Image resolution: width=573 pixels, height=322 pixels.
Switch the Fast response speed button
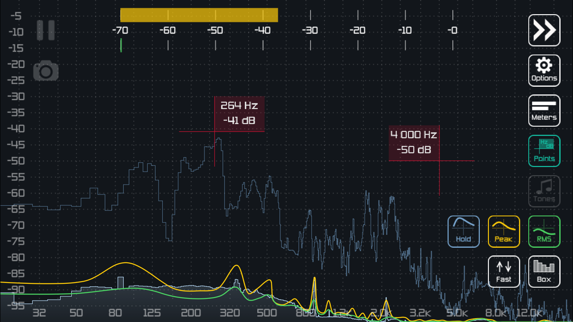click(x=503, y=272)
